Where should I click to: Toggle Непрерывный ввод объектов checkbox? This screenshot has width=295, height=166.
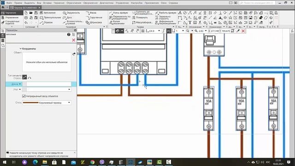pyautogui.click(x=24, y=96)
